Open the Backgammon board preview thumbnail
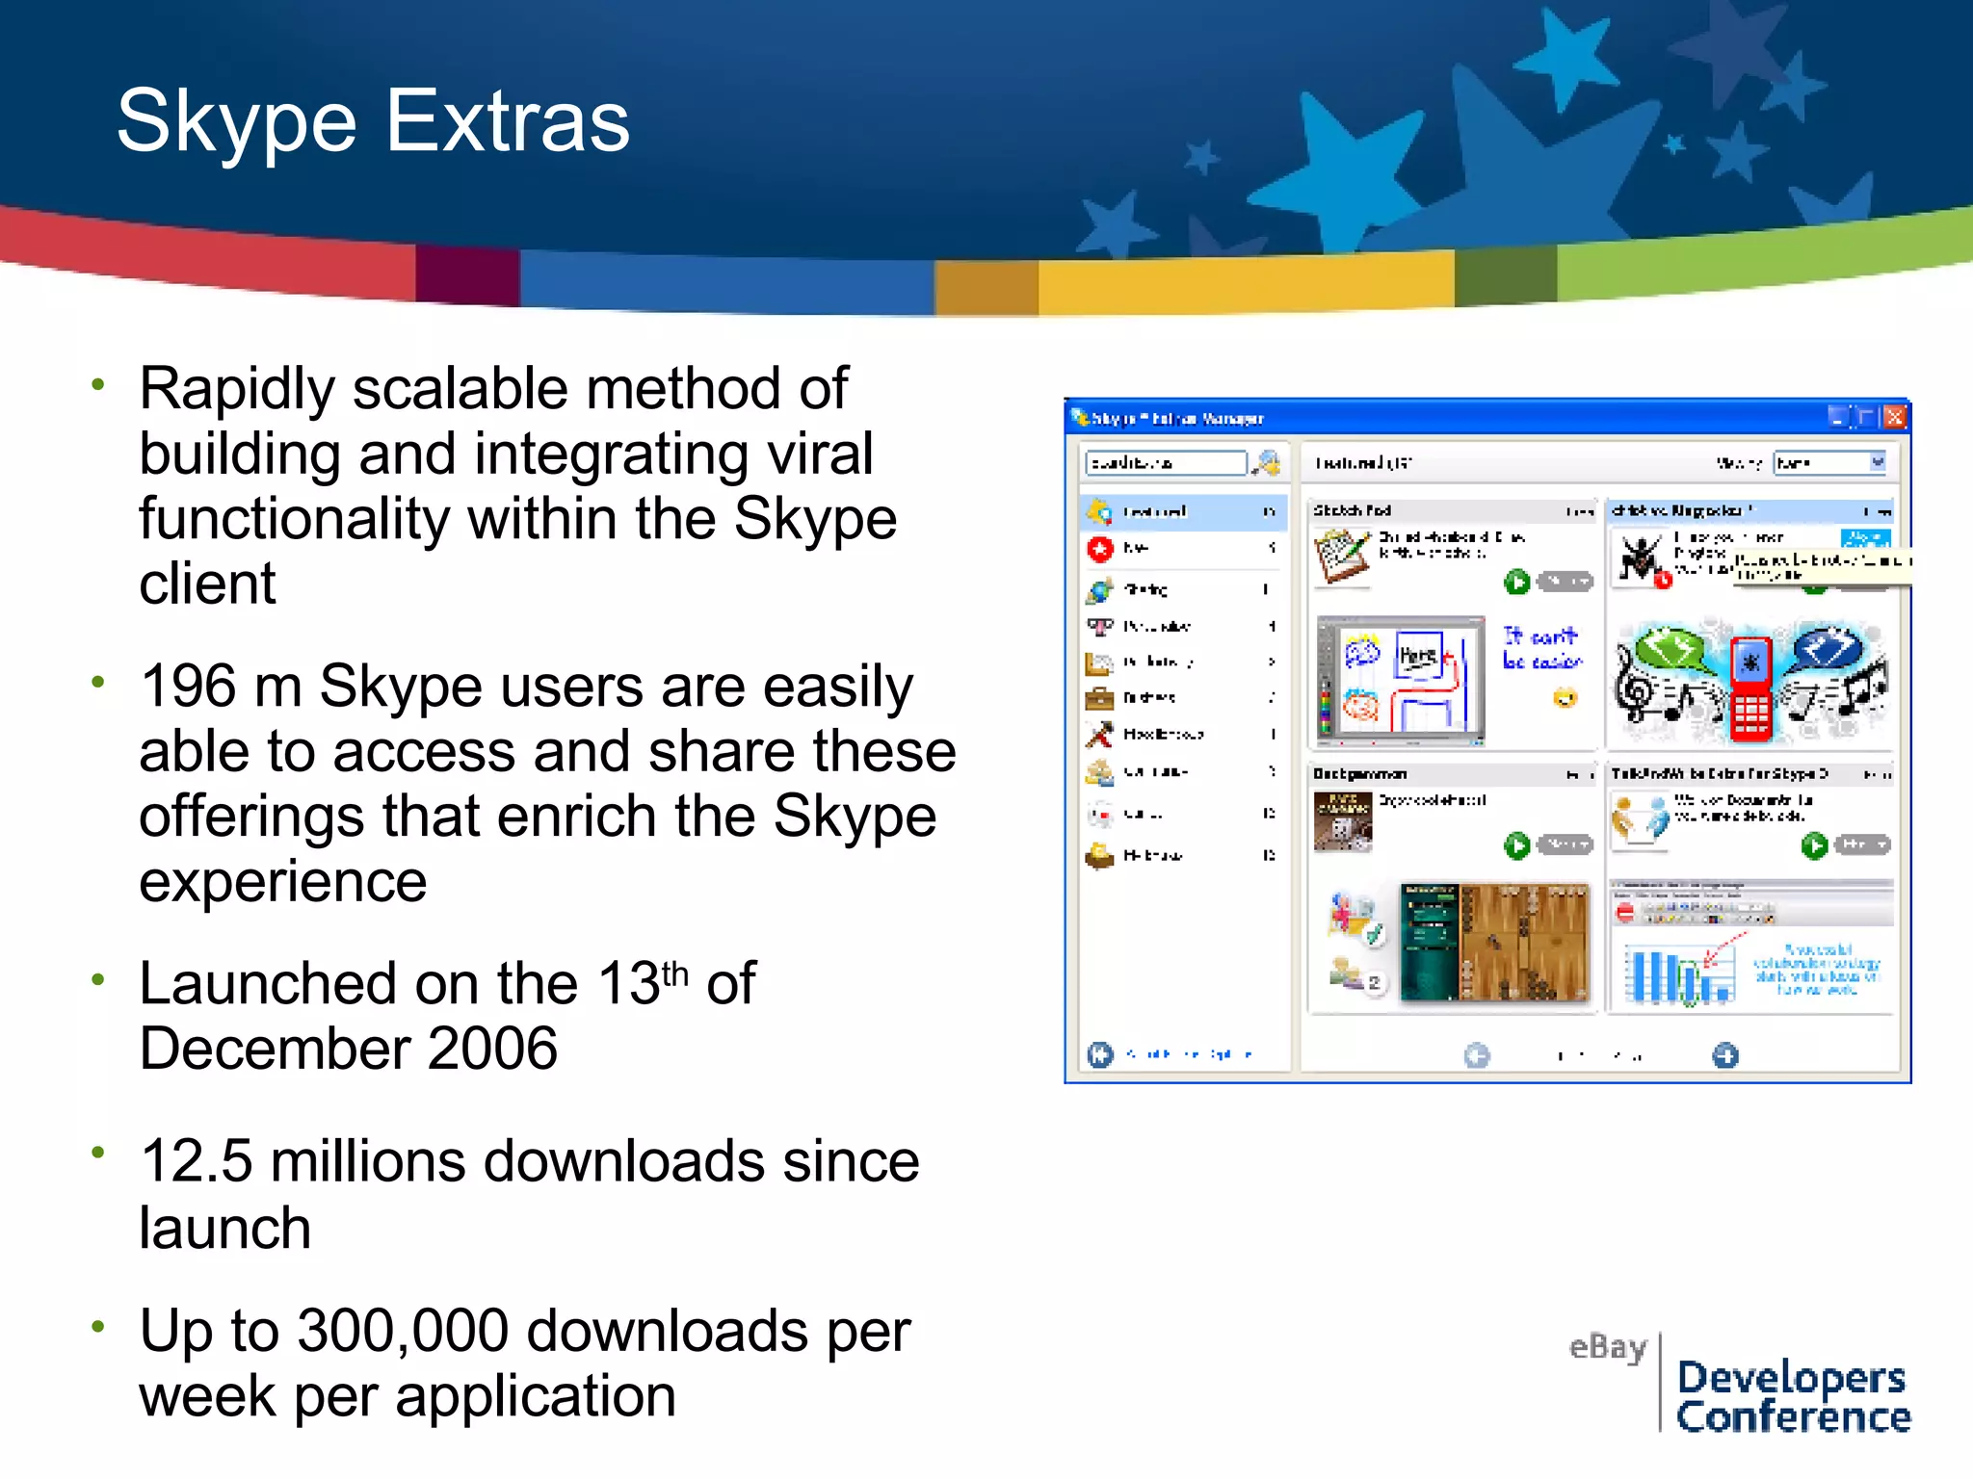The height and width of the screenshot is (1479, 1973). point(1494,943)
